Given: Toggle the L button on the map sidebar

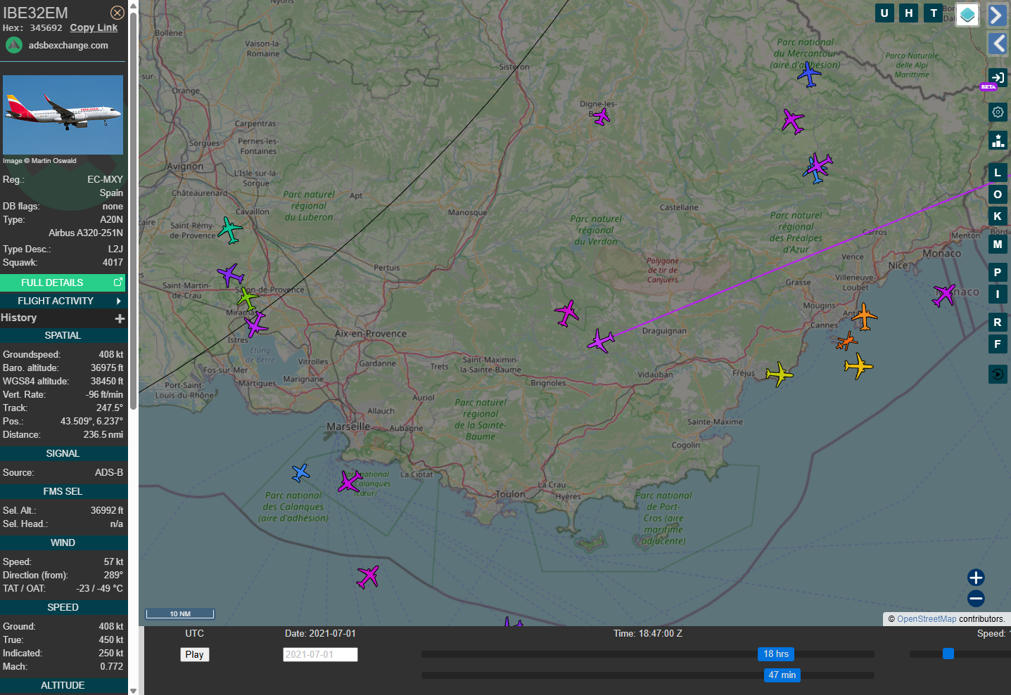Looking at the screenshot, I should point(998,173).
